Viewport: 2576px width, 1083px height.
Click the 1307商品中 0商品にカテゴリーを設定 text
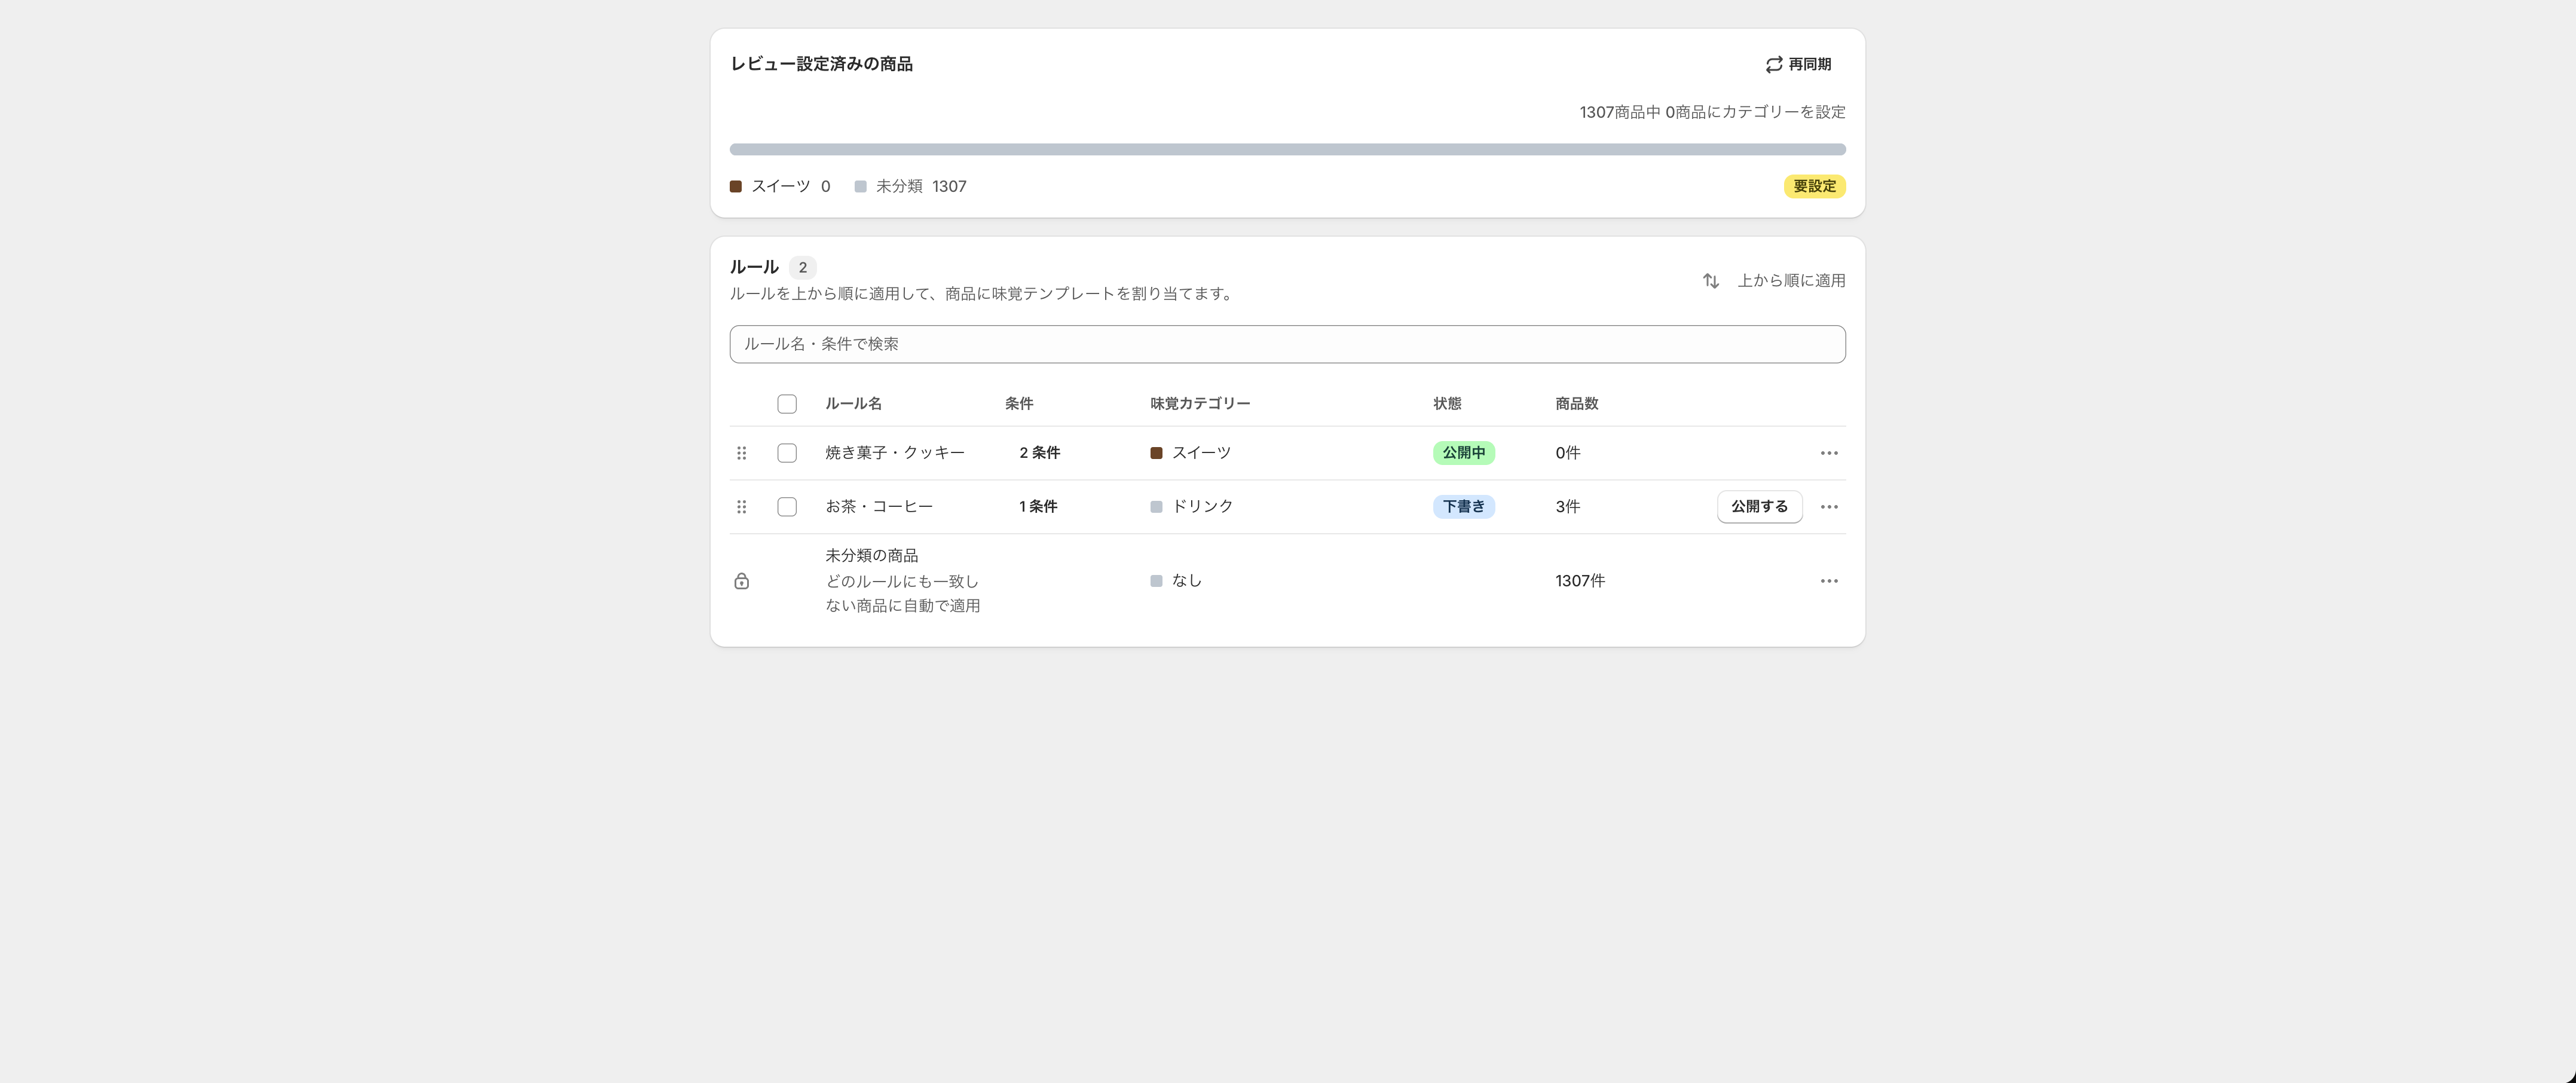[1712, 112]
